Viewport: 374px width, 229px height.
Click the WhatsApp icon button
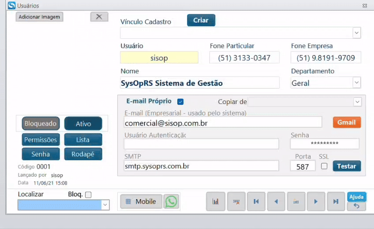(172, 201)
